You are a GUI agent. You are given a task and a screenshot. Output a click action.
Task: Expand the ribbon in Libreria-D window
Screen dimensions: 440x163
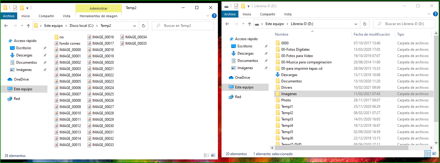coord(429,14)
